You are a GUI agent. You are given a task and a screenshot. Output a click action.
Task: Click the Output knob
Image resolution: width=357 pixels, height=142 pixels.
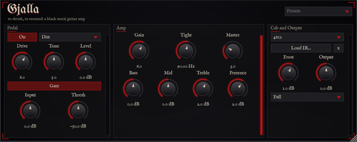coord(326,73)
